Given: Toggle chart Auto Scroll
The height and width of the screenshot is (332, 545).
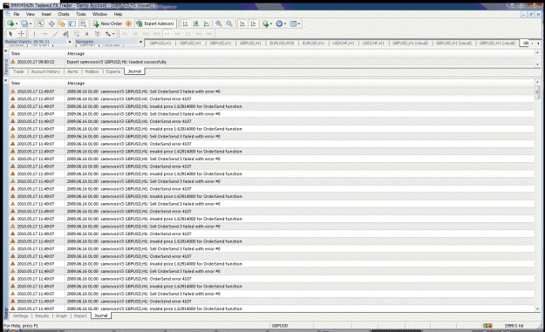Looking at the screenshot, I should pos(242,24).
